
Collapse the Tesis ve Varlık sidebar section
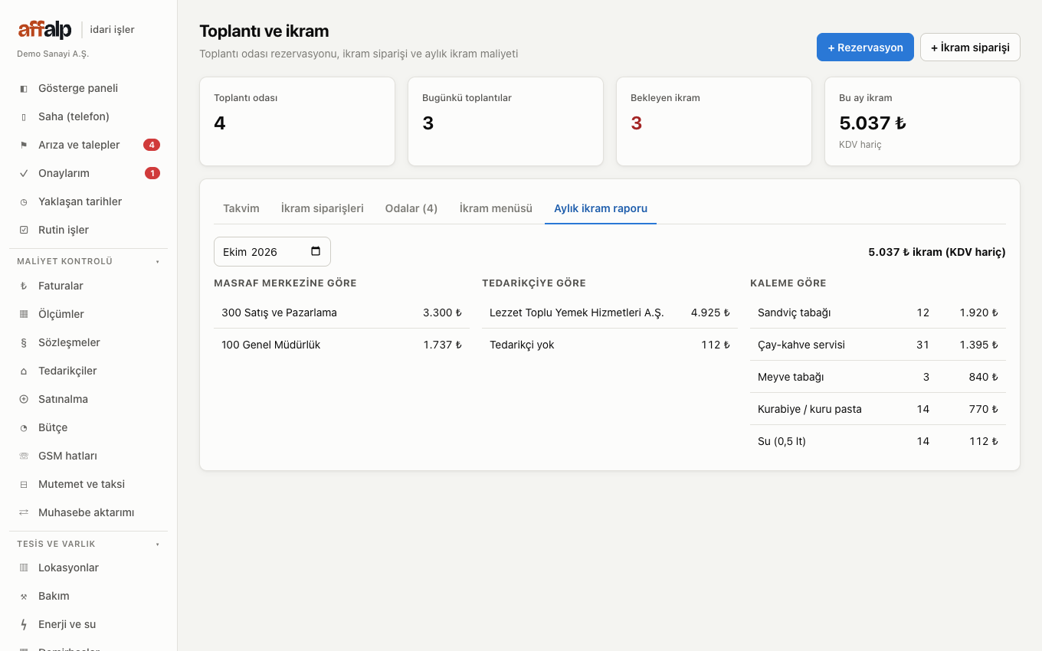point(88,544)
